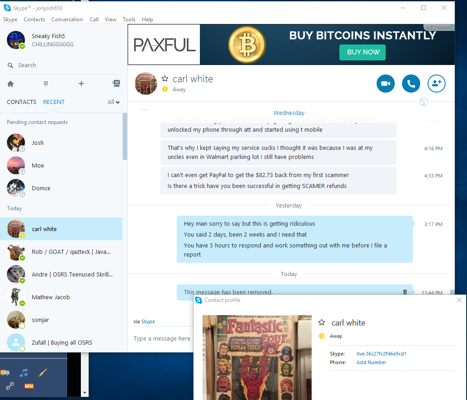Click the Skype ID live:36c27fc2f46e9cd1 link
The image size is (467, 400).
tap(381, 354)
